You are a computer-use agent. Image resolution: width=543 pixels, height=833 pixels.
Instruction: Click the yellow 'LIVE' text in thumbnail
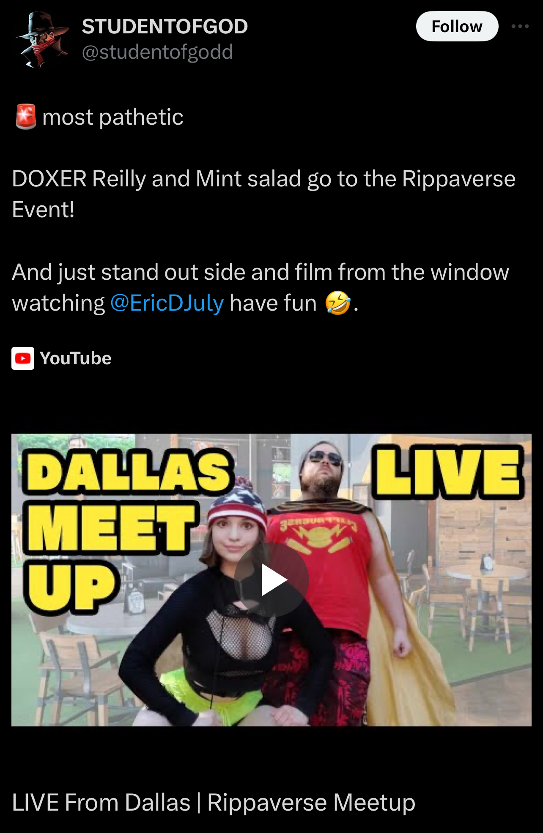(448, 472)
